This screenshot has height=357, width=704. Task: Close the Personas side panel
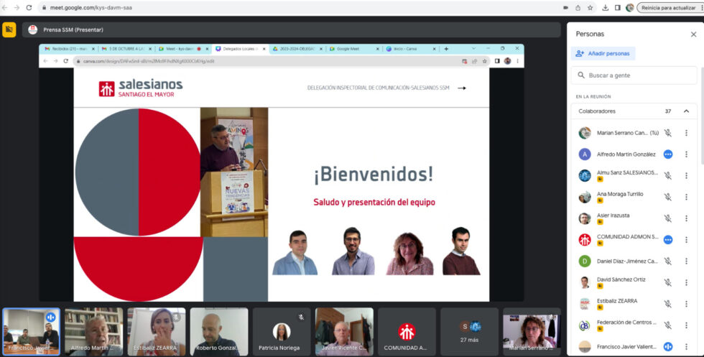coord(693,34)
